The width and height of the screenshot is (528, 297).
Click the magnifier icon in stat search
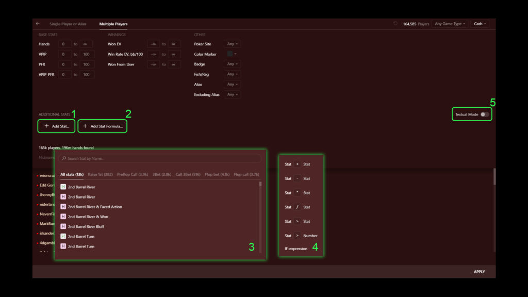coord(64,158)
